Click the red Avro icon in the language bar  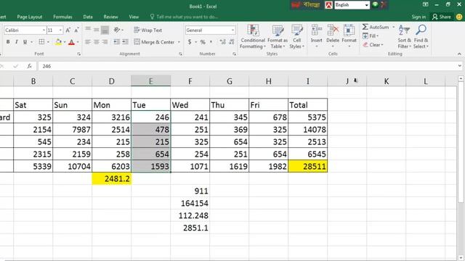click(328, 5)
